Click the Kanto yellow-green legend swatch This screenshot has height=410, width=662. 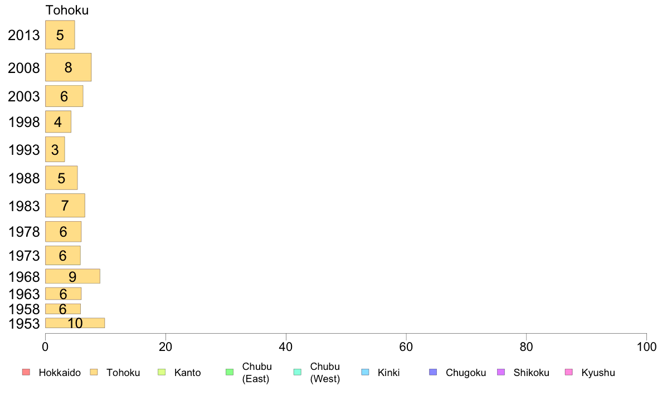[x=162, y=372]
